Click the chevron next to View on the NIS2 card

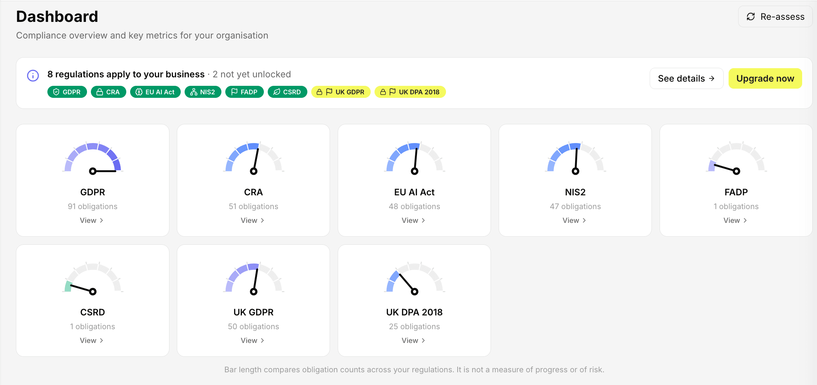coord(584,220)
